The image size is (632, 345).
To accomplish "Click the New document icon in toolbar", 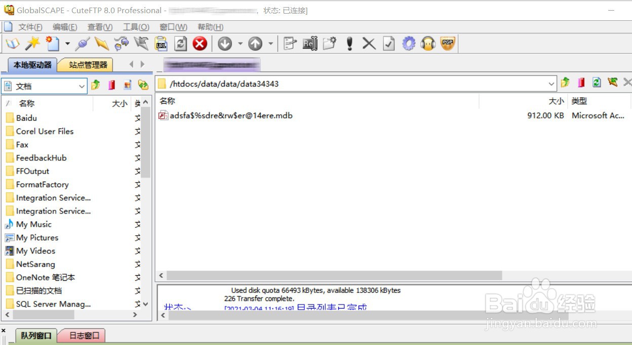I will coord(52,44).
